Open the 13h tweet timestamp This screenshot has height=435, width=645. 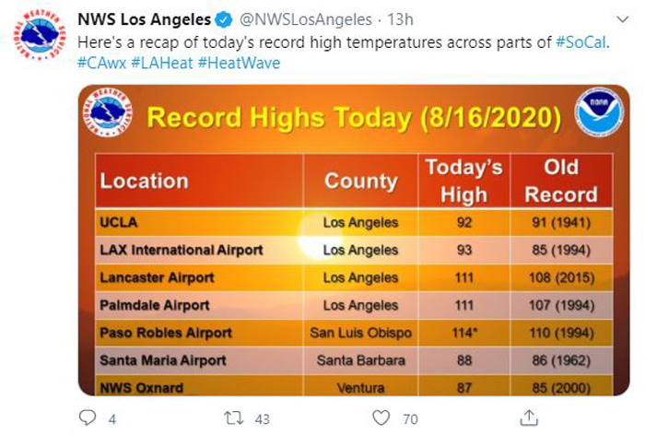point(400,19)
